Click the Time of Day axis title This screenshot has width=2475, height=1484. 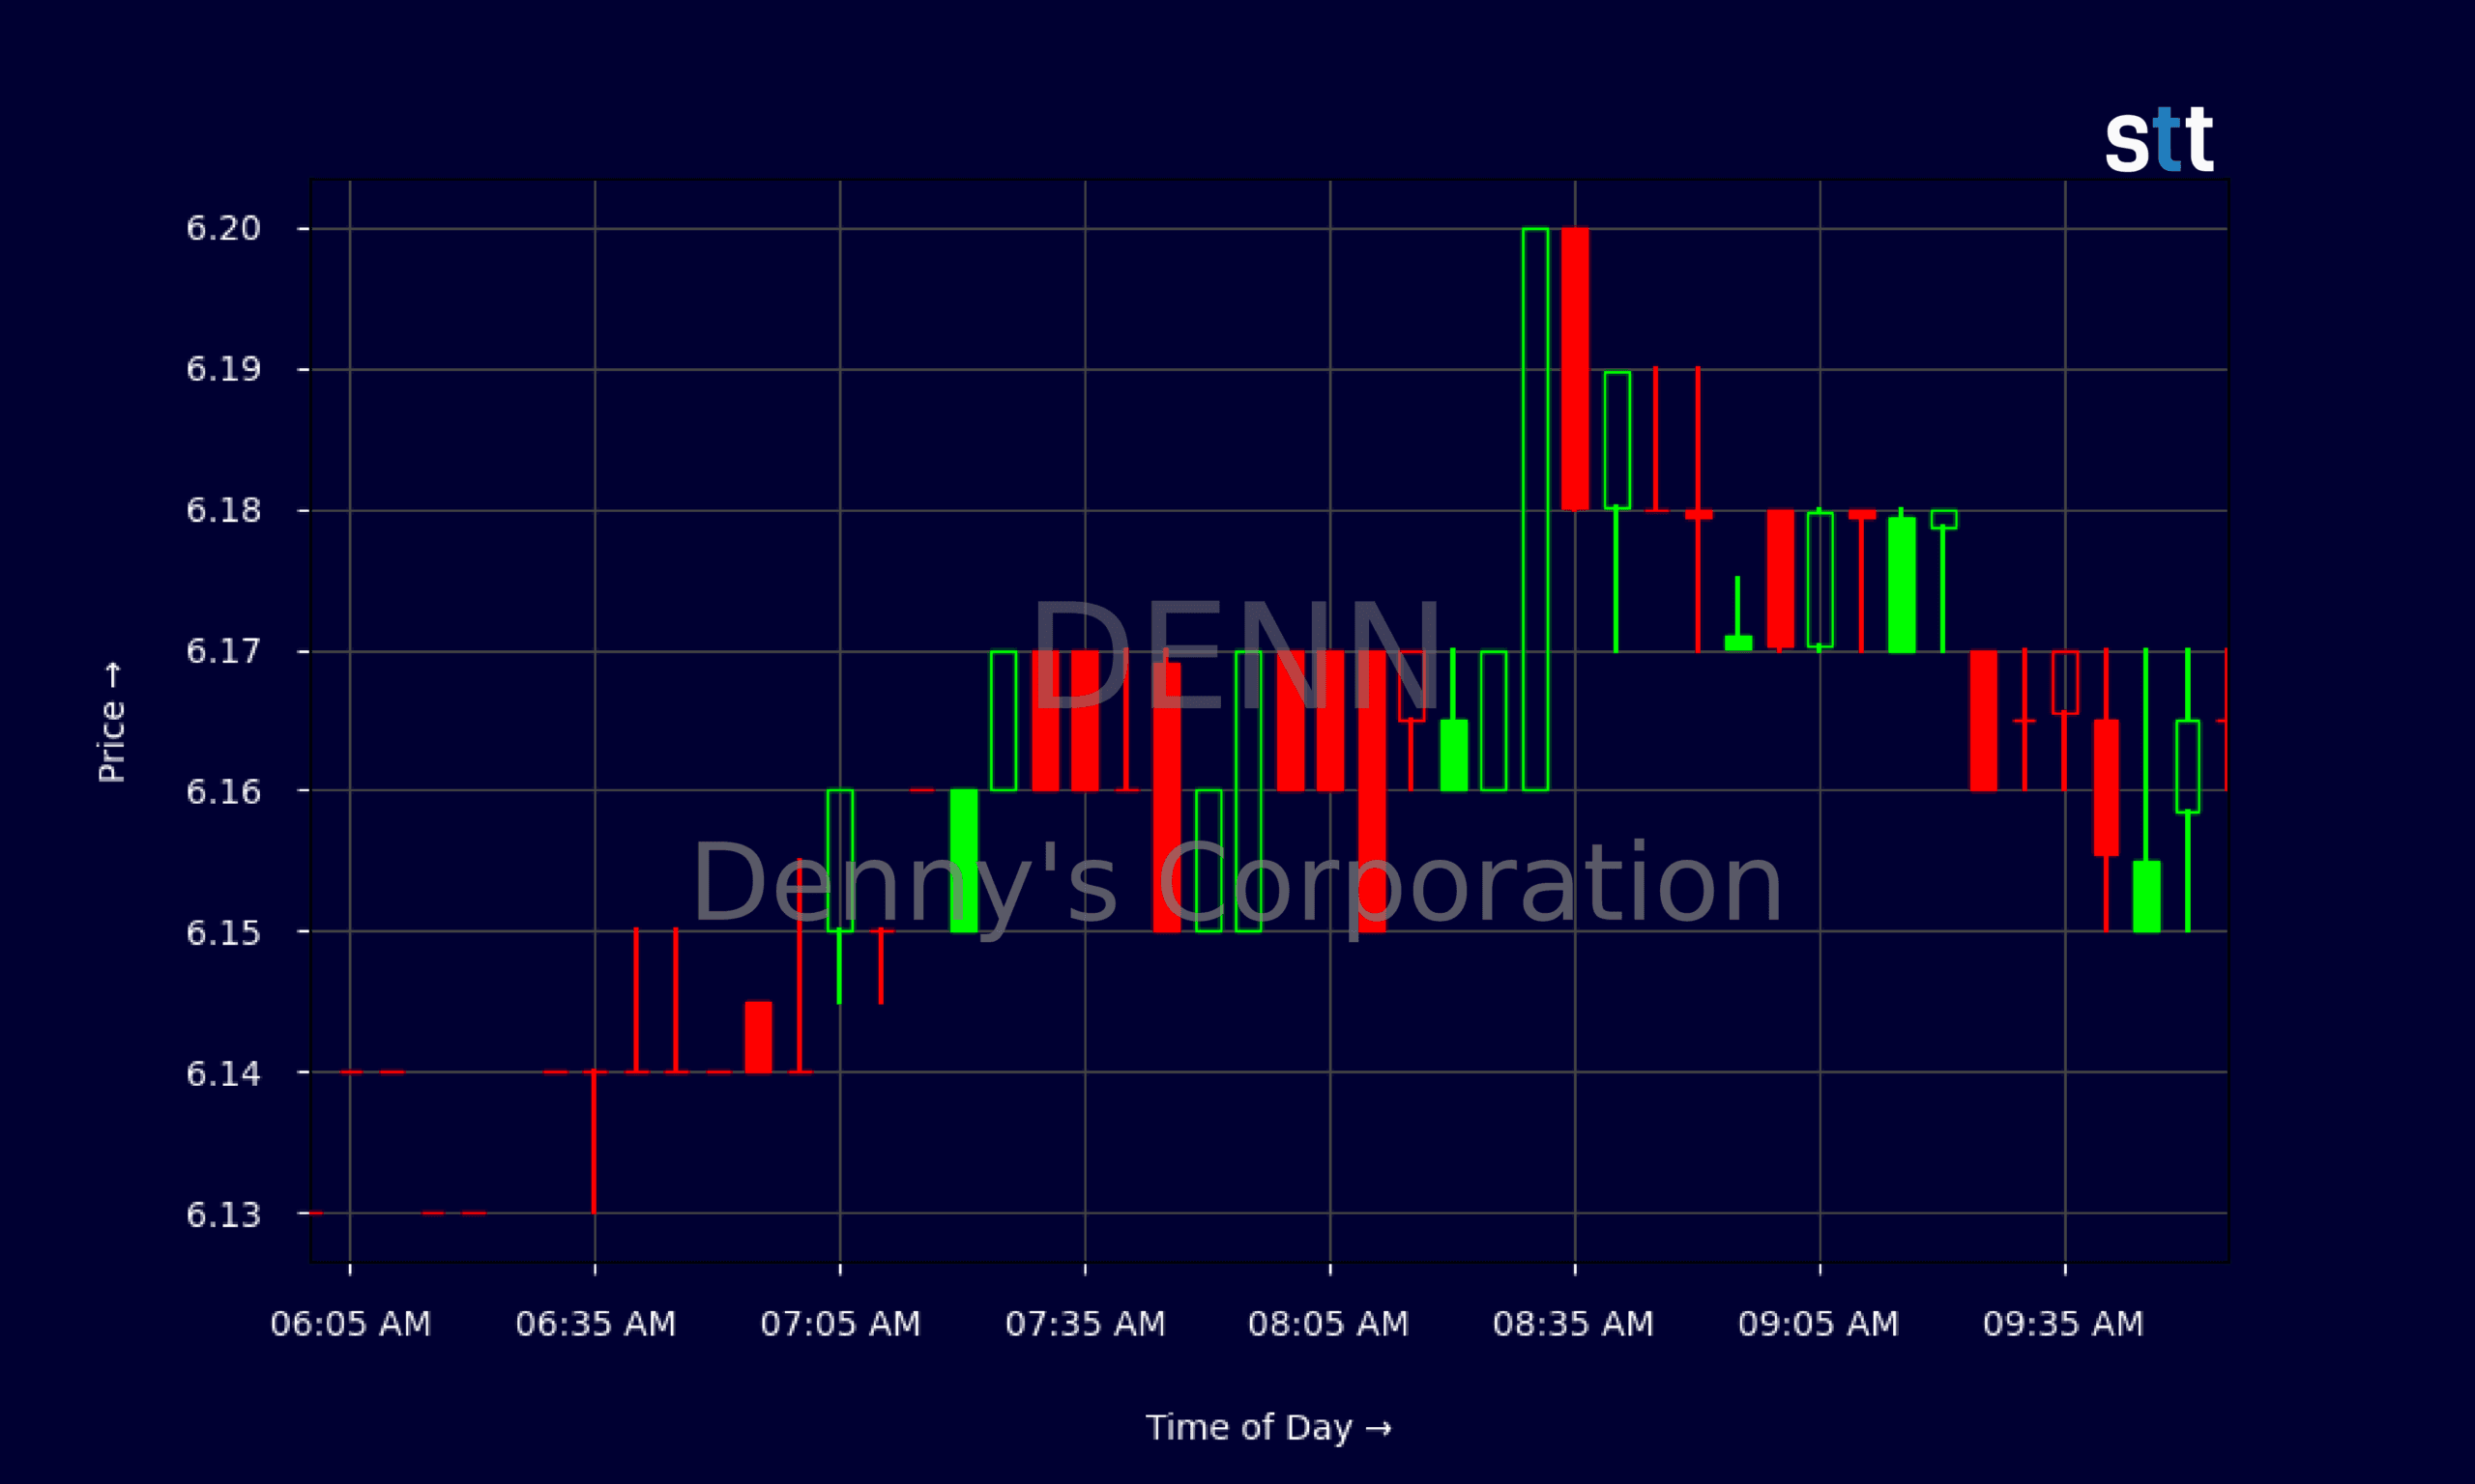(1267, 1427)
